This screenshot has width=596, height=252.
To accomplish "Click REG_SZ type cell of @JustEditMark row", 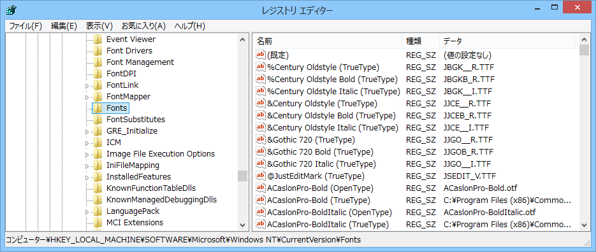I will pos(421,176).
